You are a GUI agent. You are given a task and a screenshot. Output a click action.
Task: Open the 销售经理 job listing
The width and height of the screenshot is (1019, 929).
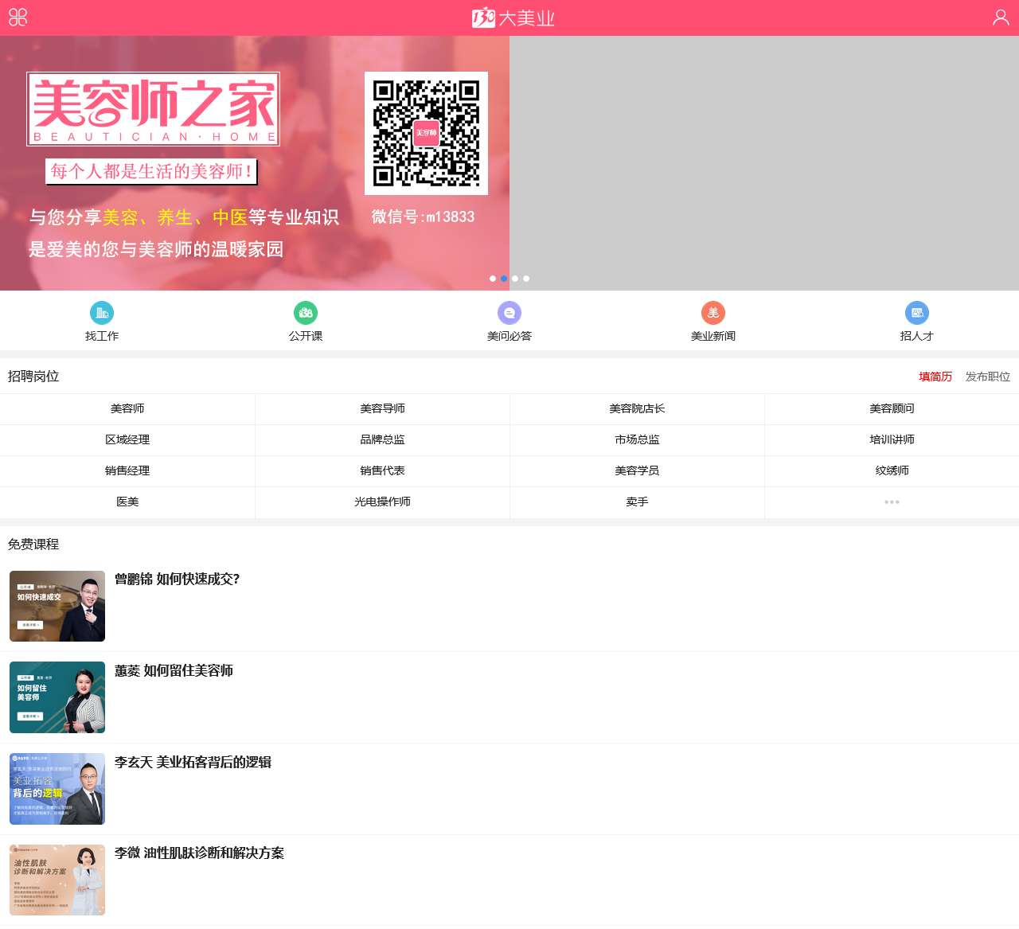pos(127,470)
